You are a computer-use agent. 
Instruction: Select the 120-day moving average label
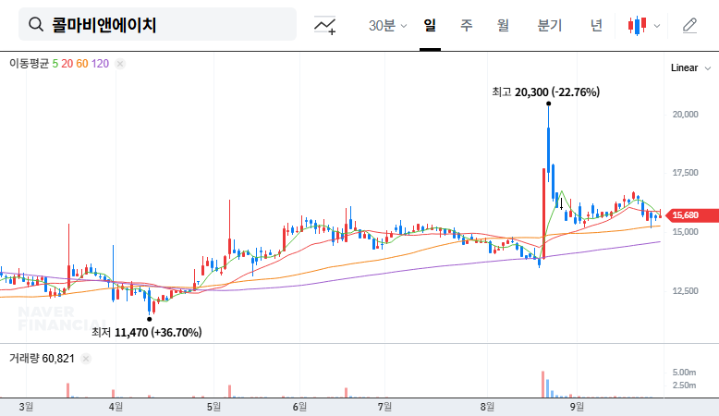click(100, 64)
